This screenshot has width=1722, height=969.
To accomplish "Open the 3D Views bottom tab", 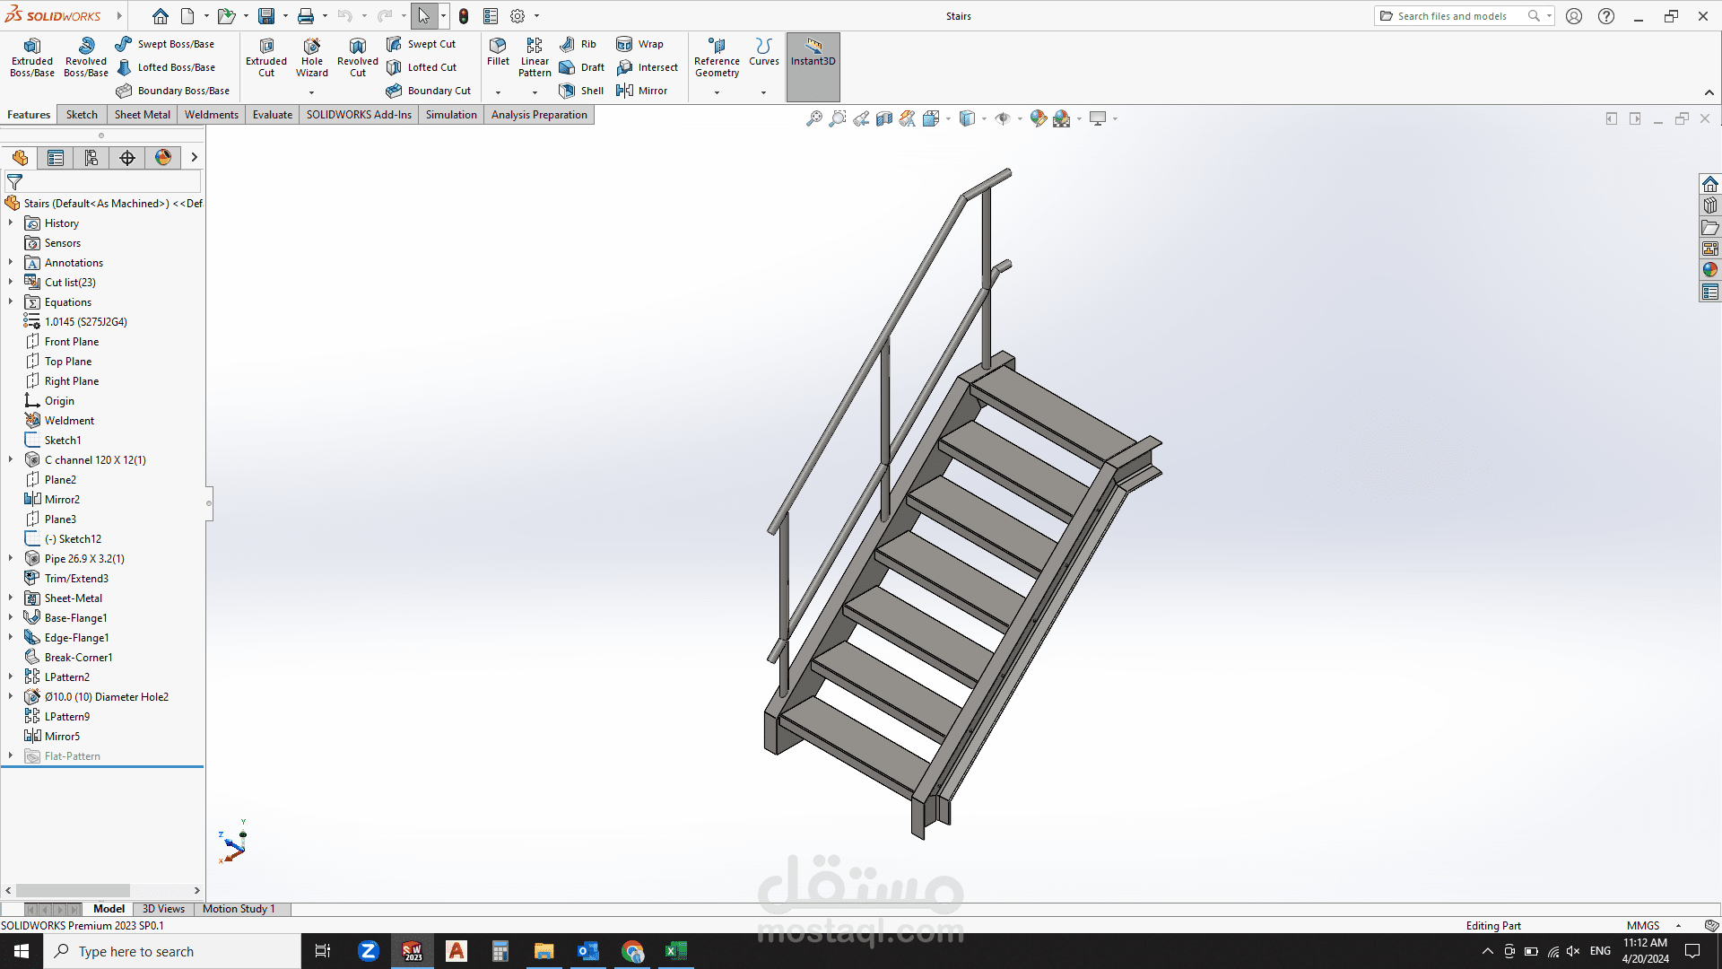I will (163, 909).
